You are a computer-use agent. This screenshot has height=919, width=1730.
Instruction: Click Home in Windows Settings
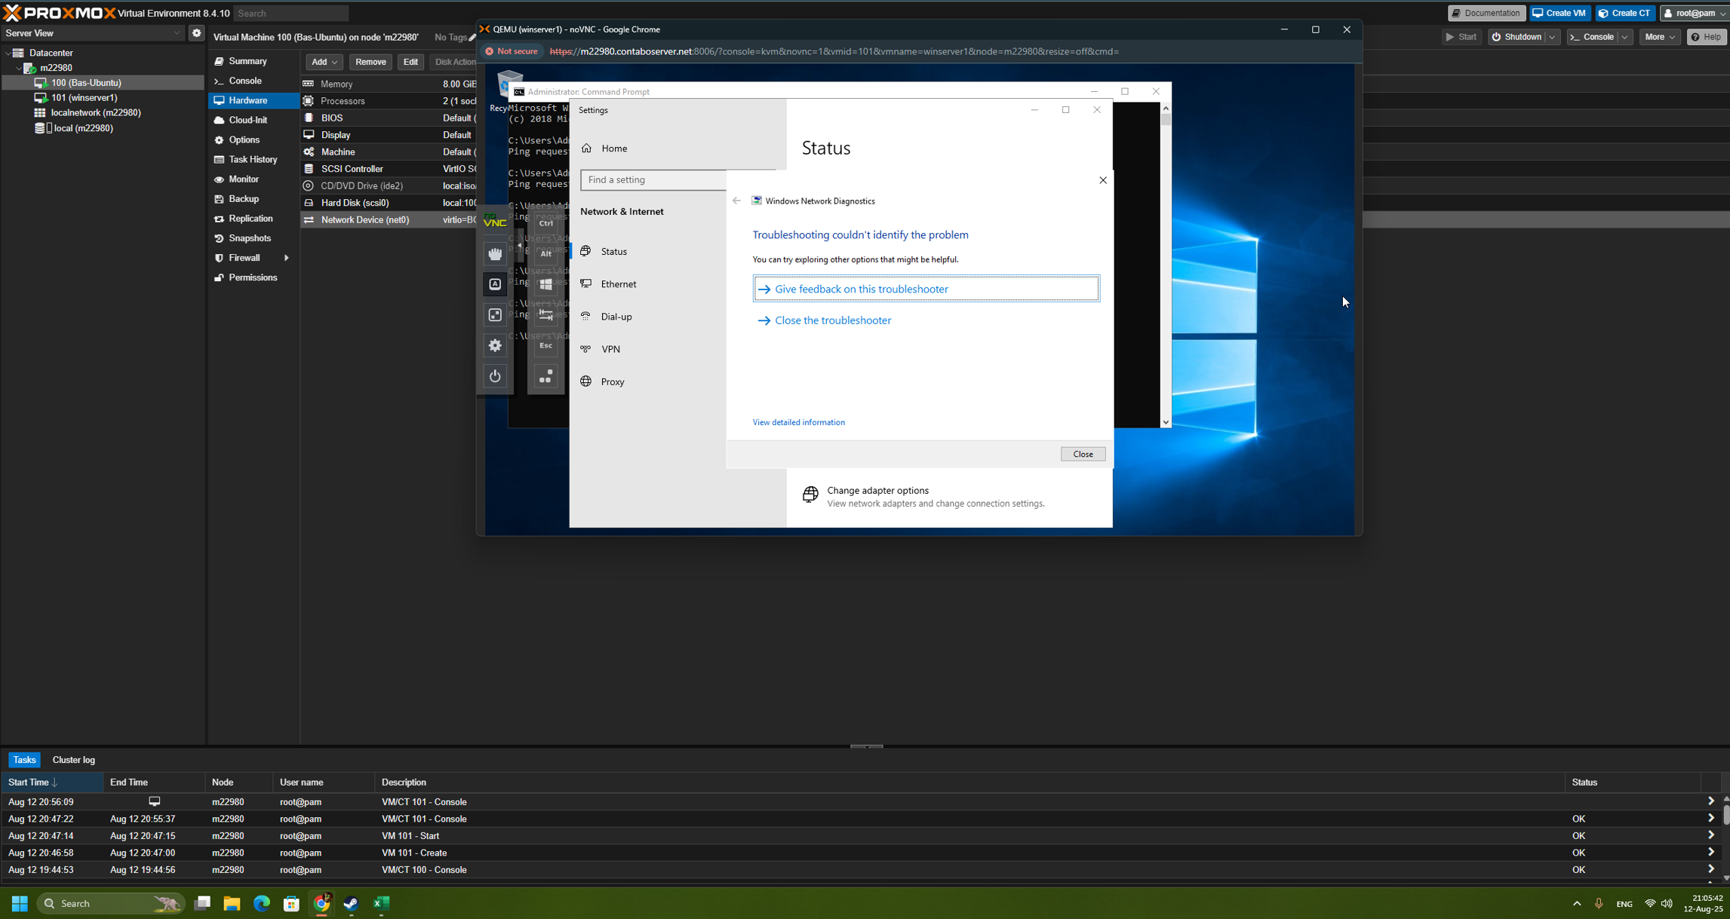point(613,149)
